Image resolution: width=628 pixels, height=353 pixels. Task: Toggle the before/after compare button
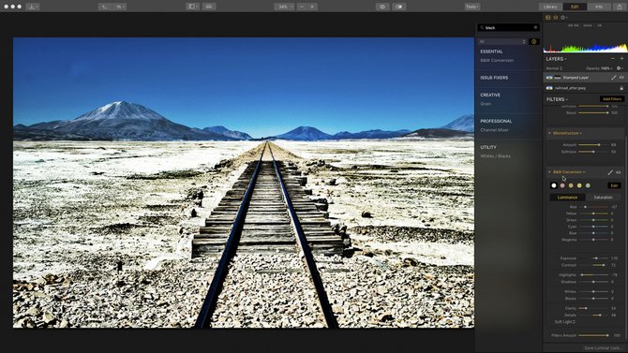click(x=399, y=7)
